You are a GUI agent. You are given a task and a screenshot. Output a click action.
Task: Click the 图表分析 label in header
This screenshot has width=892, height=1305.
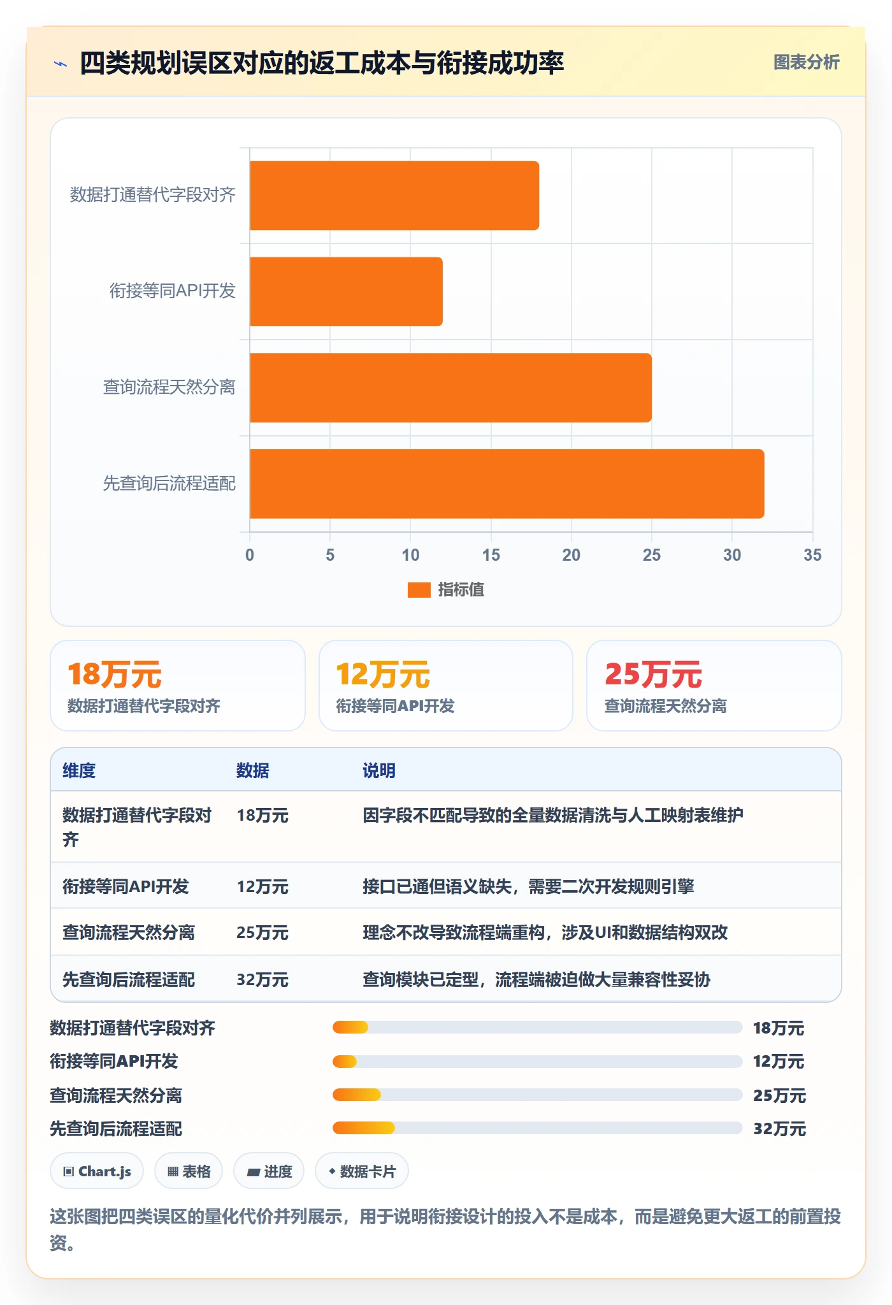coord(806,62)
